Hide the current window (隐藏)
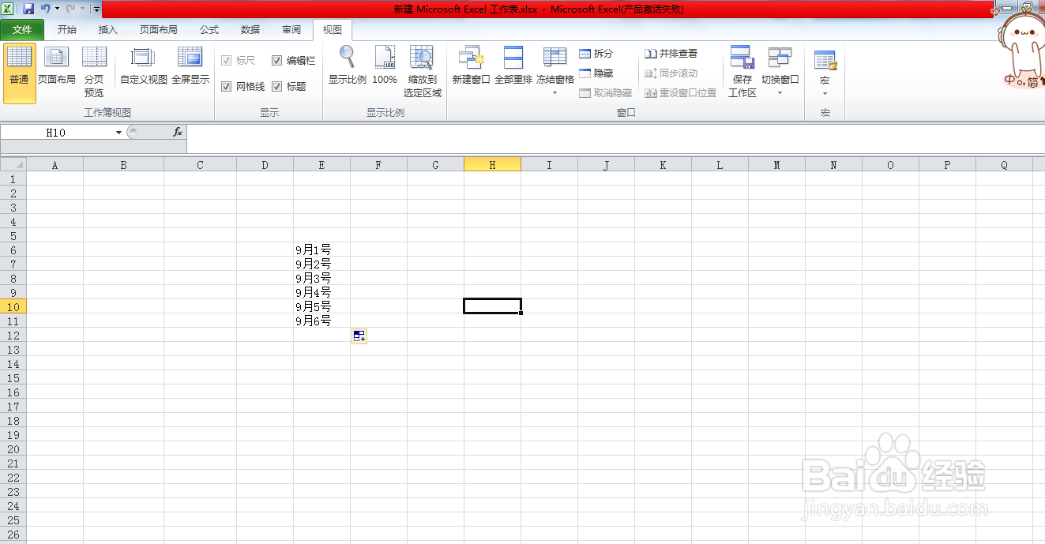Screen dimensions: 1045x544 pyautogui.click(x=596, y=73)
